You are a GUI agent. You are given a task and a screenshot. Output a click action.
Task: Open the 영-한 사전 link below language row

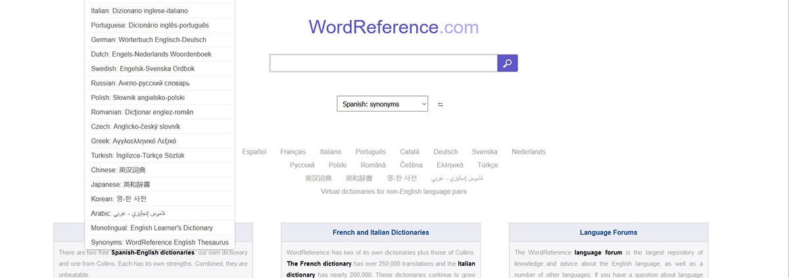pyautogui.click(x=402, y=178)
